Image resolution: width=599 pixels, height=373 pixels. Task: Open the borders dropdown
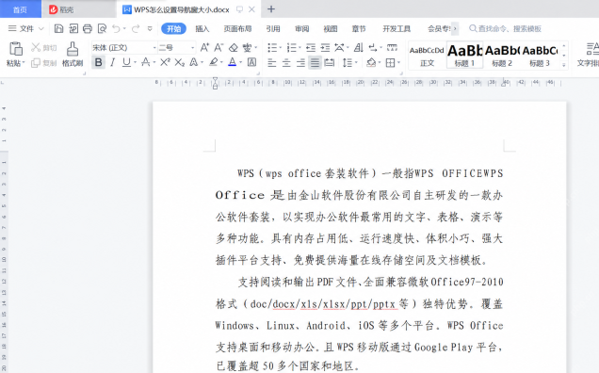click(398, 62)
